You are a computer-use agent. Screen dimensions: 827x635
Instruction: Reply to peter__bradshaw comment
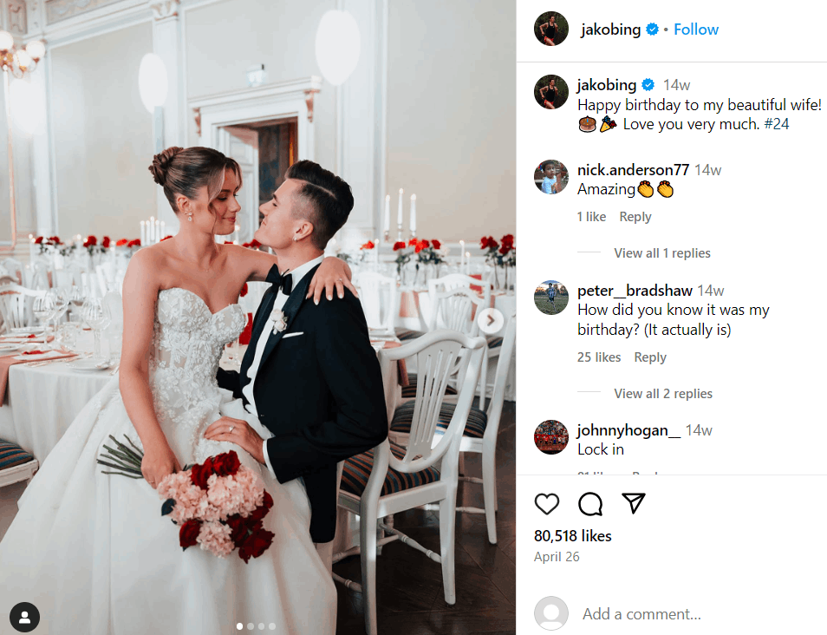(650, 357)
